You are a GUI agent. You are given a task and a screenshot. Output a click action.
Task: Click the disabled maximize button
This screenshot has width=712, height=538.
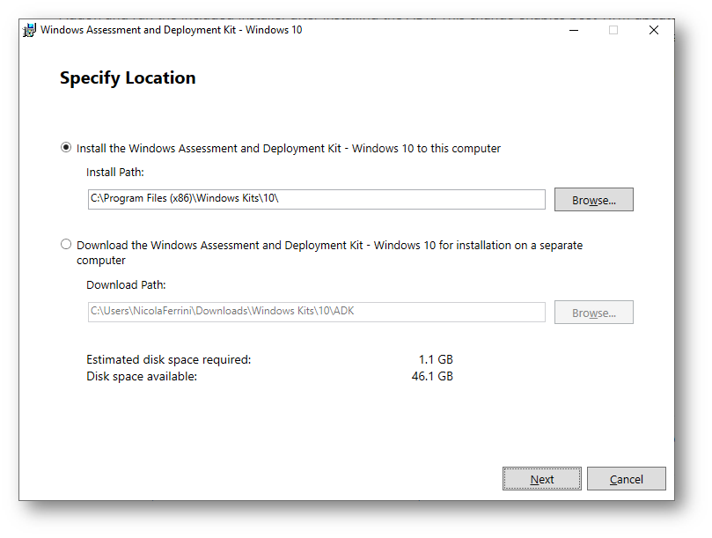pyautogui.click(x=613, y=30)
